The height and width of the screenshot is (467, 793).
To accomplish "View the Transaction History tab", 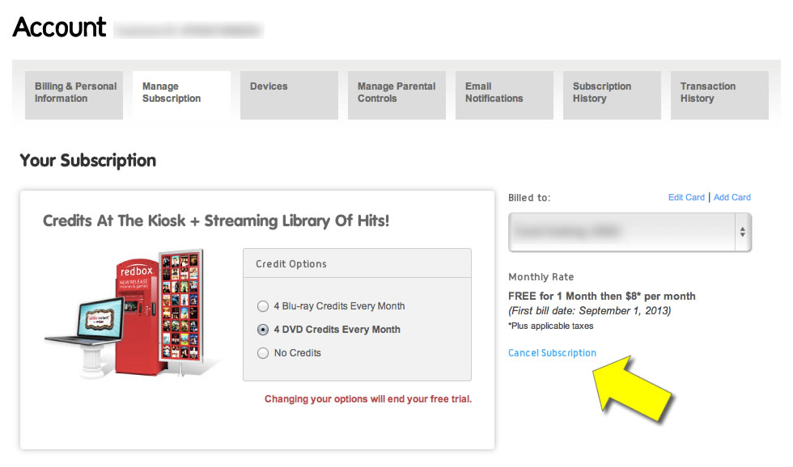I will tap(719, 95).
